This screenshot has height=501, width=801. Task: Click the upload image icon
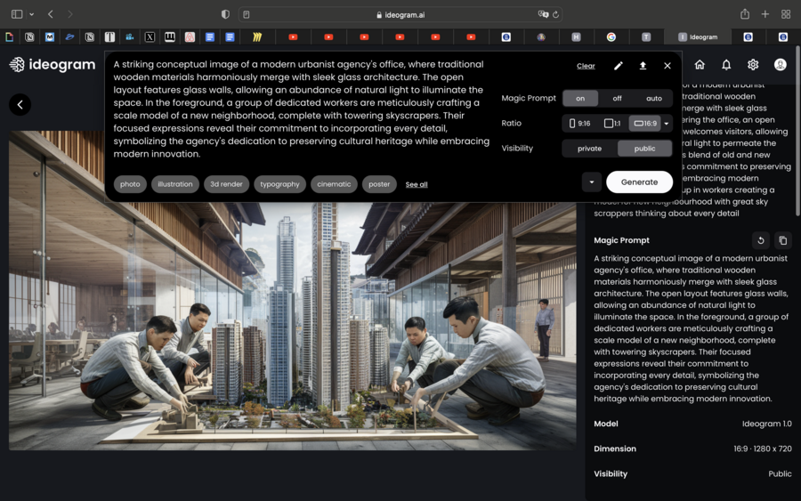click(643, 66)
